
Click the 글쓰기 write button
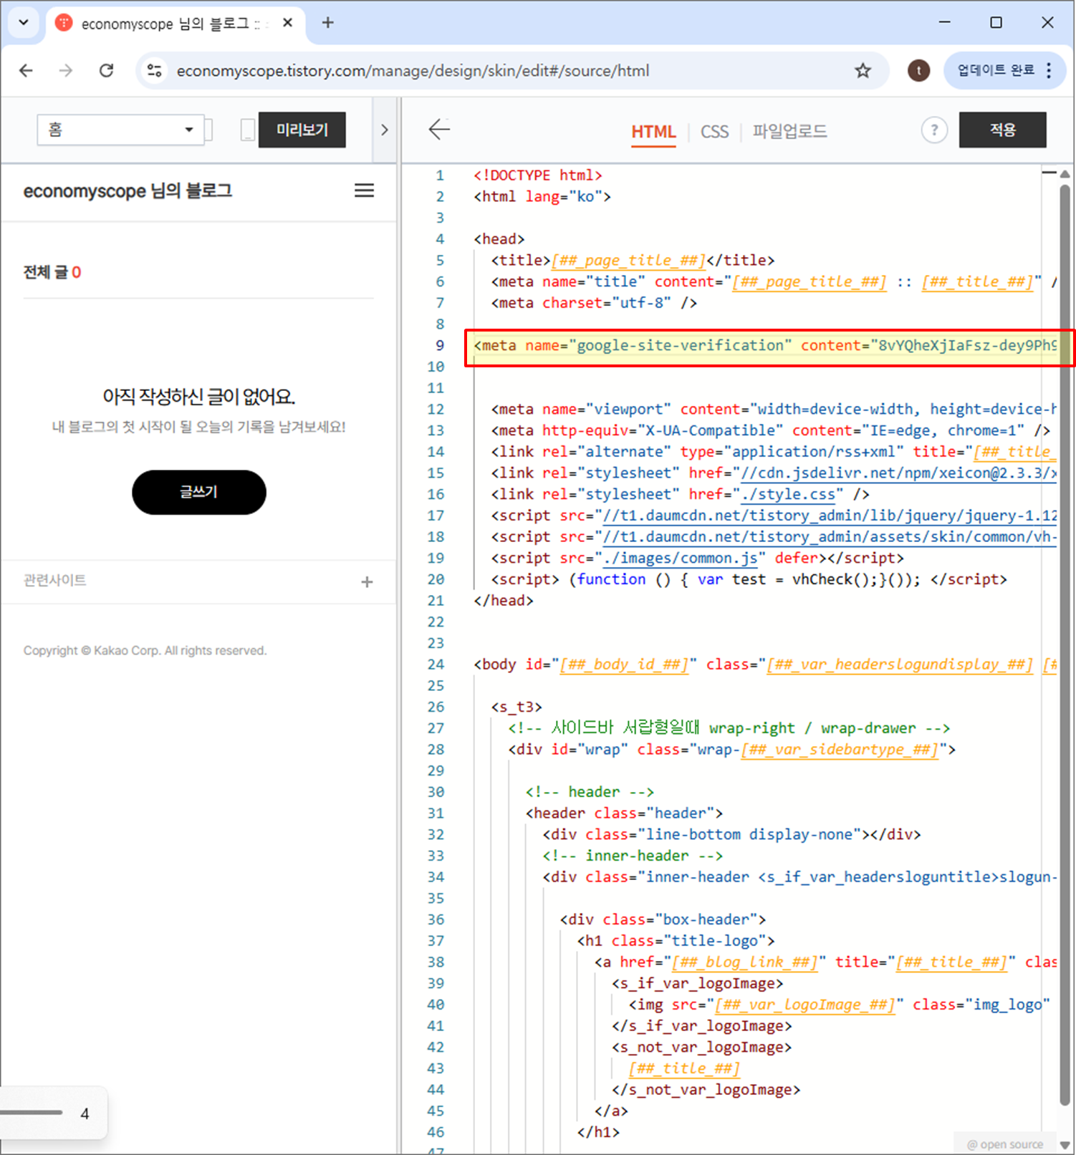click(199, 493)
